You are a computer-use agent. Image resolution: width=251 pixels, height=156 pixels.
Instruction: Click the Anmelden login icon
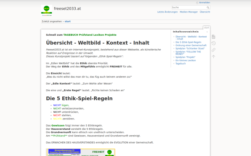click(x=197, y=2)
